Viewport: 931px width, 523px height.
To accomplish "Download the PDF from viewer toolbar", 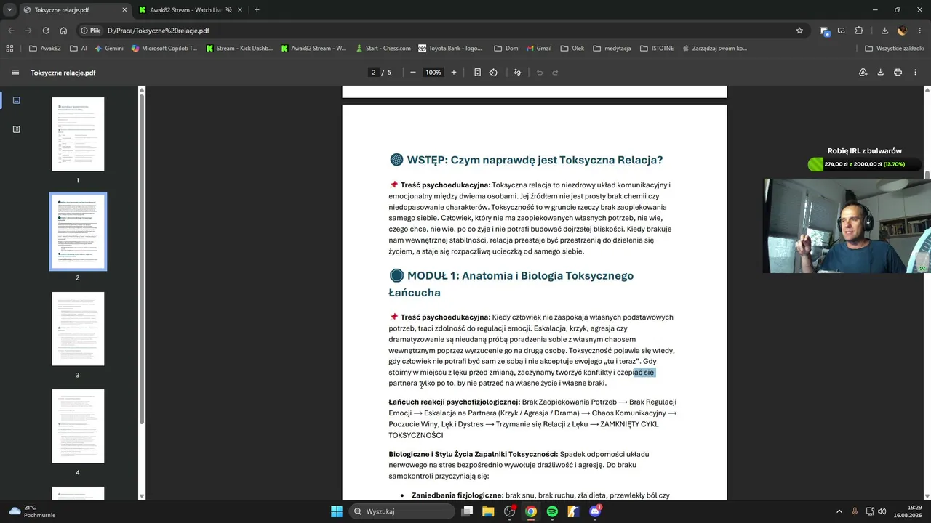I will 880,73.
